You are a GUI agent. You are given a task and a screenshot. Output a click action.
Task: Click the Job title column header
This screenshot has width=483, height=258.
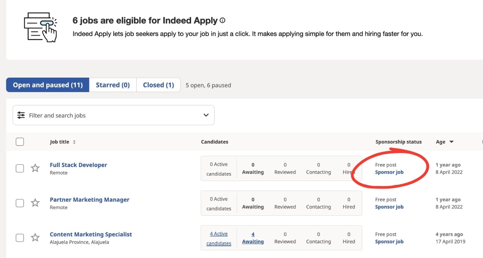tap(59, 142)
